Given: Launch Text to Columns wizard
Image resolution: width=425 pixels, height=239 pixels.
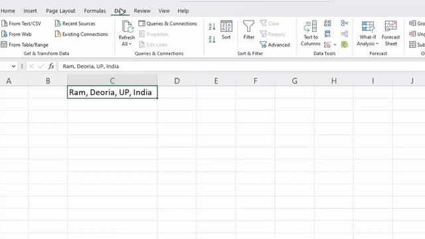Looking at the screenshot, I should [x=311, y=33].
